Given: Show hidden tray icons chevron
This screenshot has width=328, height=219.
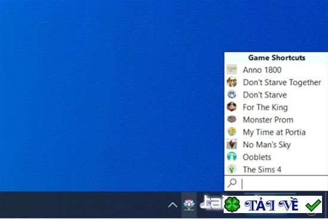Looking at the screenshot, I should 172,205.
